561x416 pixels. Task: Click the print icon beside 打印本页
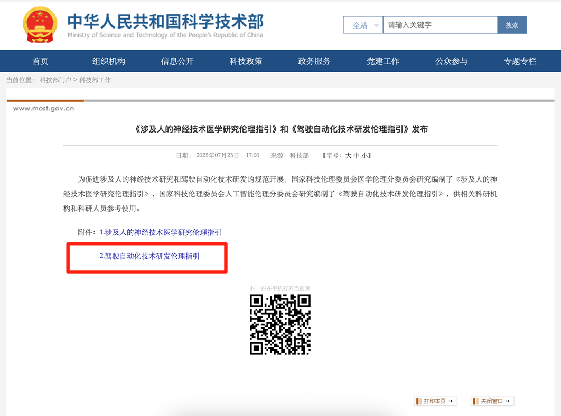click(x=418, y=401)
